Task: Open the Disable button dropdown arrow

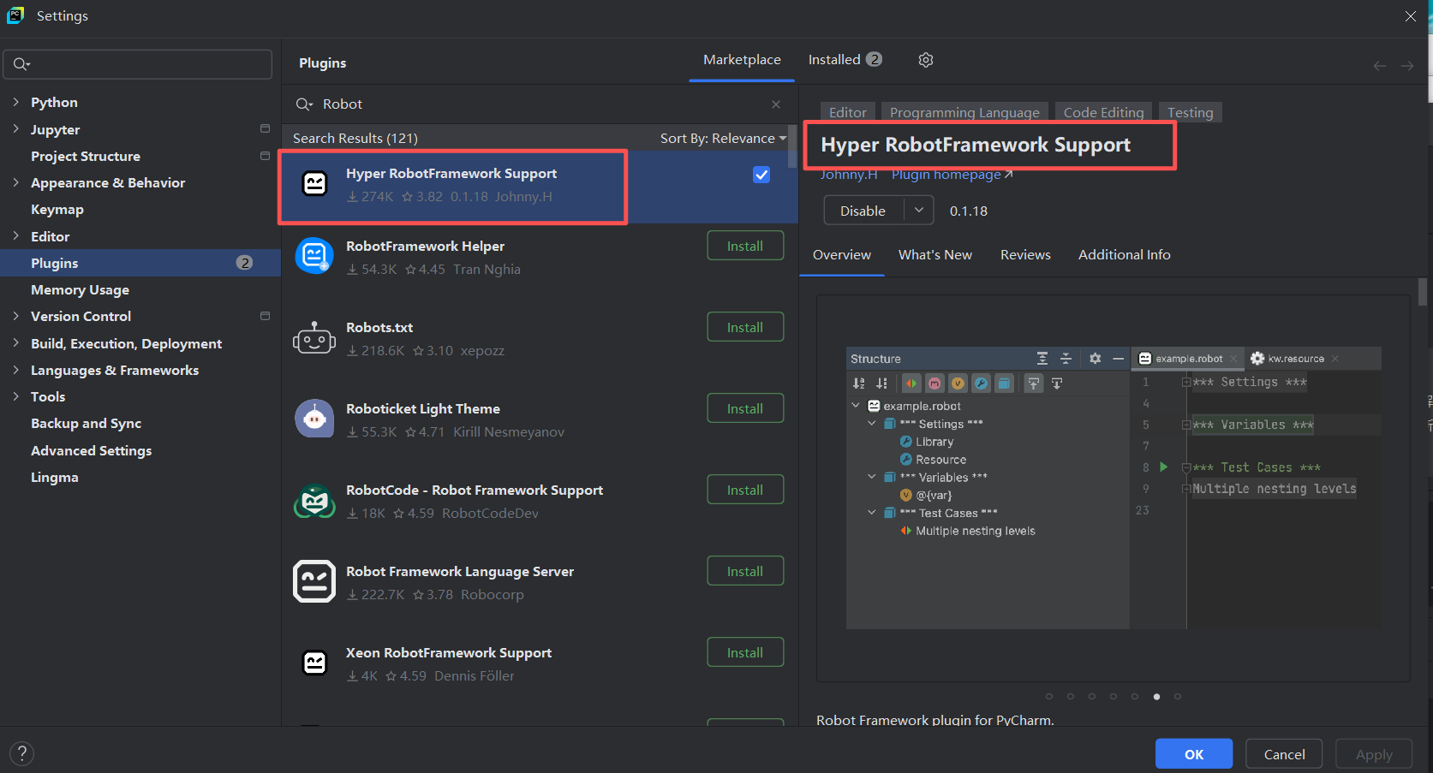Action: point(919,211)
